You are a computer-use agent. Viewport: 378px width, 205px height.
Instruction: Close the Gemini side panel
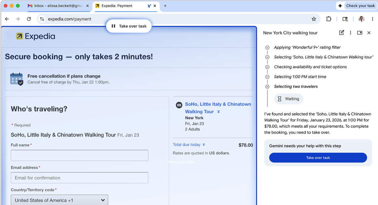click(x=369, y=33)
